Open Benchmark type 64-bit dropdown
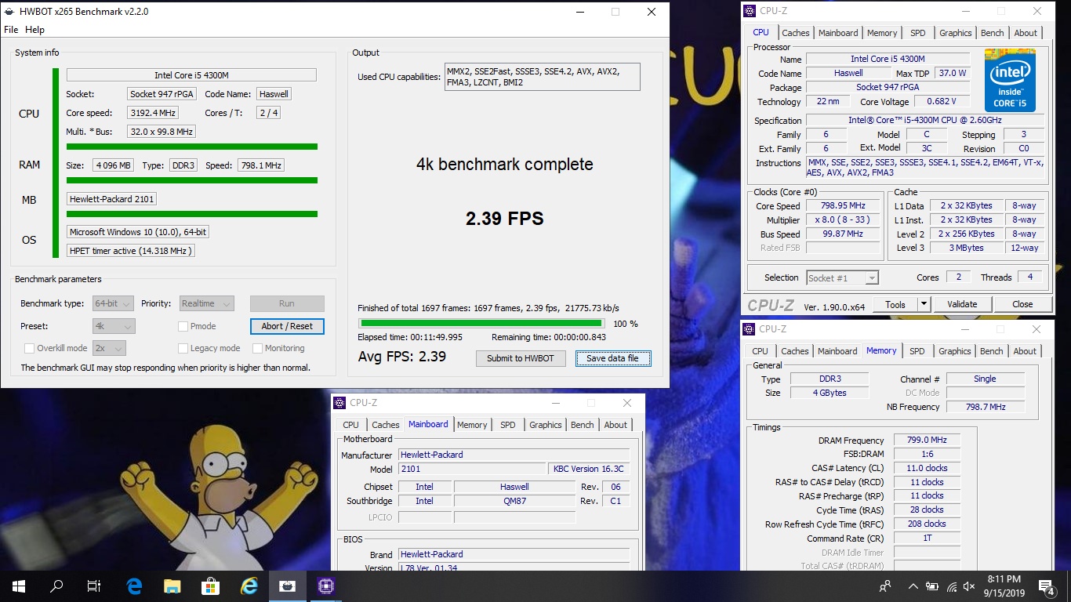 tap(114, 303)
